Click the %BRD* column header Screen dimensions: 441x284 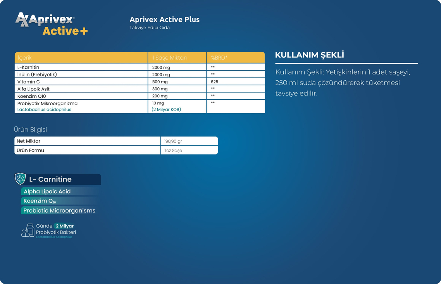coord(219,58)
